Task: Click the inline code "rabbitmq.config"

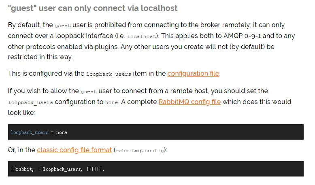Action: tap(140, 151)
